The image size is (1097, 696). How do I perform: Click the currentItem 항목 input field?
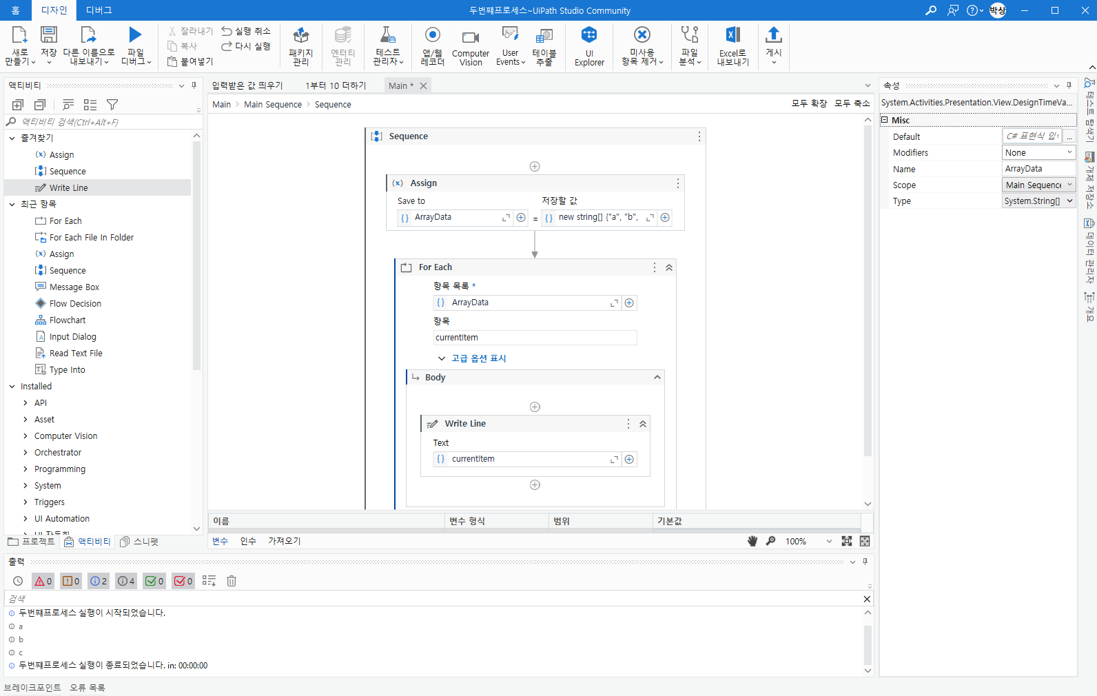535,338
